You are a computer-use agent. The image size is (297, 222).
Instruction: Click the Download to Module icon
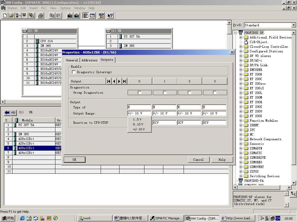coord(70,16)
